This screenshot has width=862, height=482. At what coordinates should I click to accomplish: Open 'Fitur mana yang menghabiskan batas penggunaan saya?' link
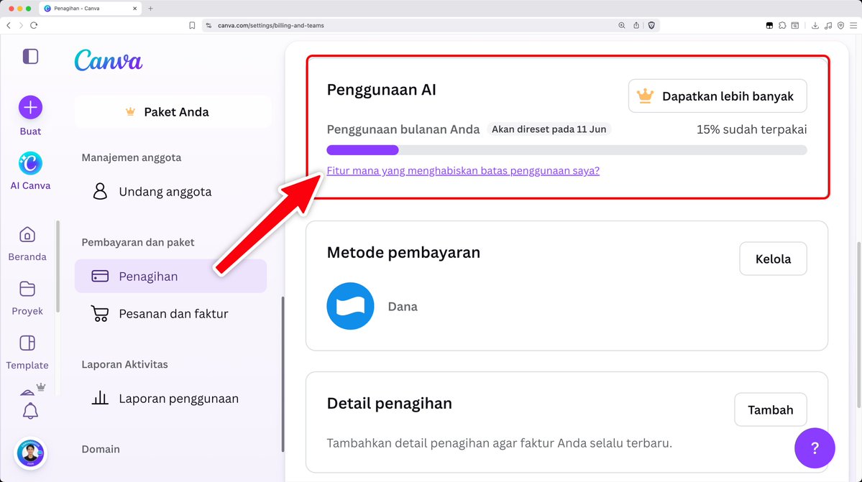[x=463, y=171]
